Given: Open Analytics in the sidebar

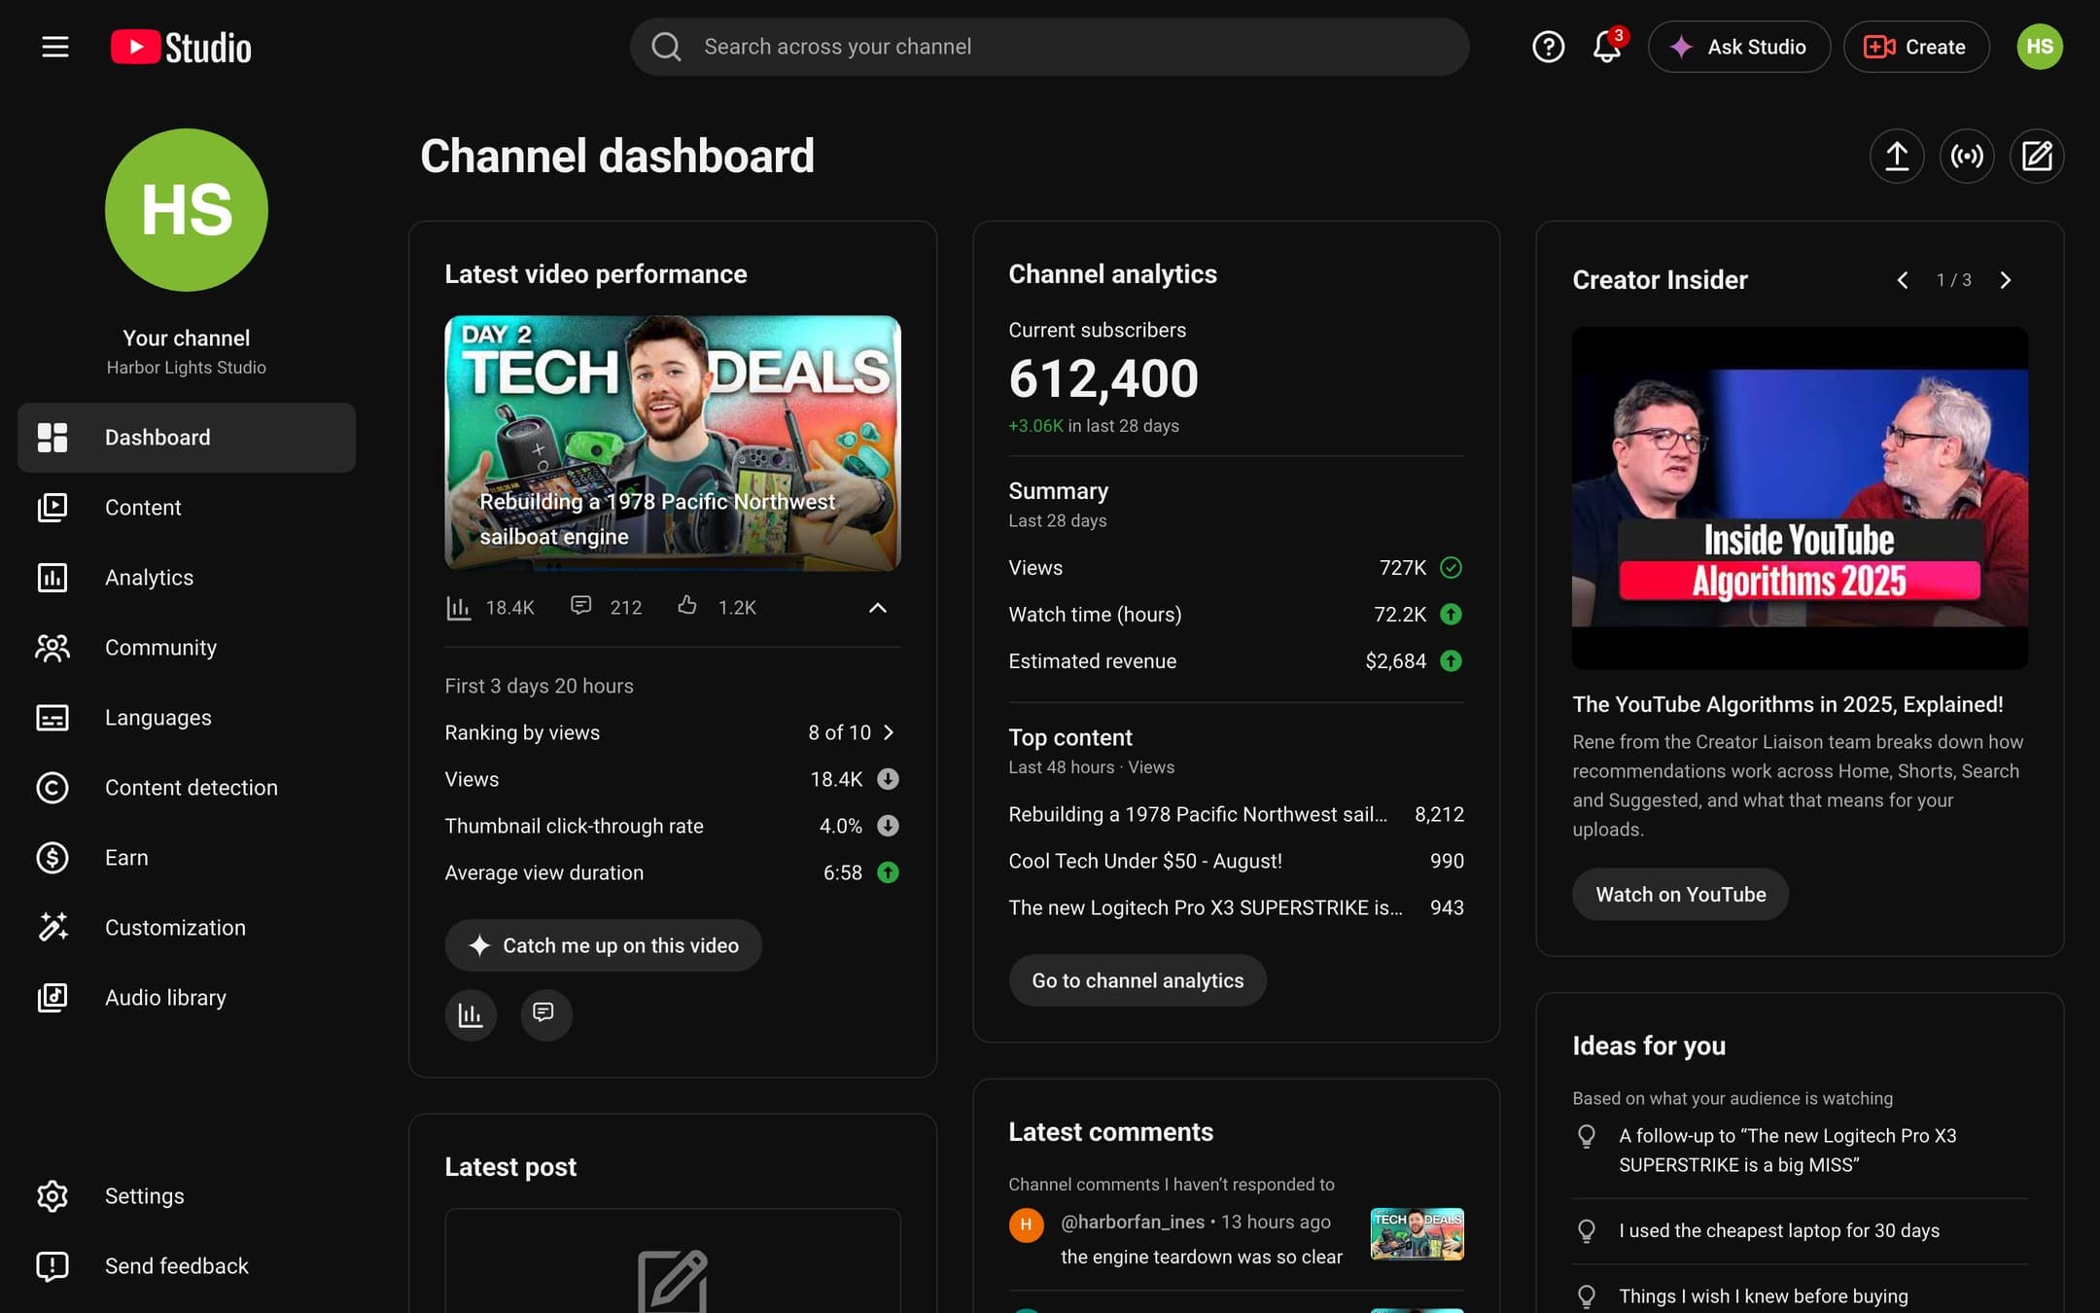Looking at the screenshot, I should [187, 578].
